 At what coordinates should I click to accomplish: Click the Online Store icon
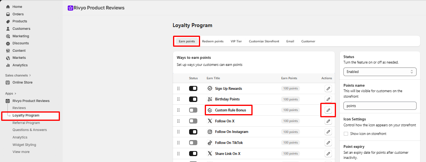tap(8, 82)
